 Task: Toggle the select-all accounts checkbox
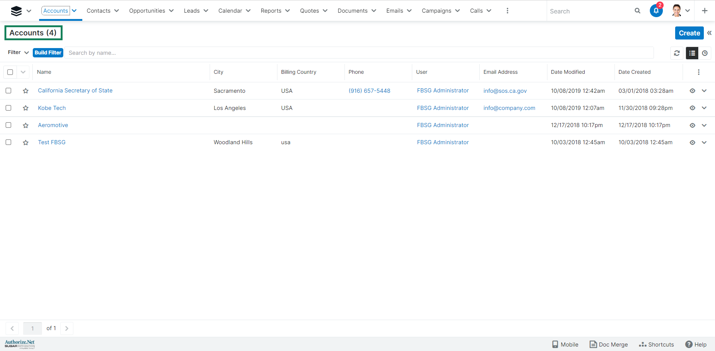tap(10, 72)
